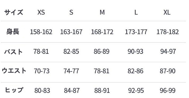Select the L size column header

[x=136, y=12]
